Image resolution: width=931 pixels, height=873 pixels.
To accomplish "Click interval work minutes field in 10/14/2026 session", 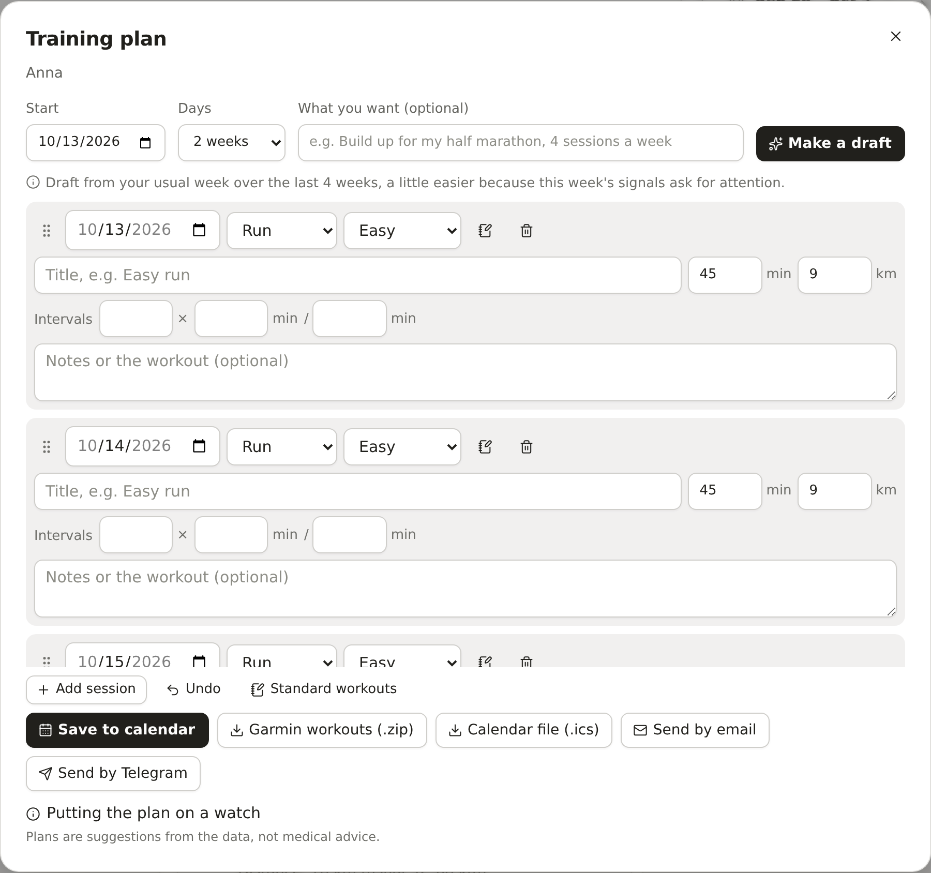I will (231, 535).
